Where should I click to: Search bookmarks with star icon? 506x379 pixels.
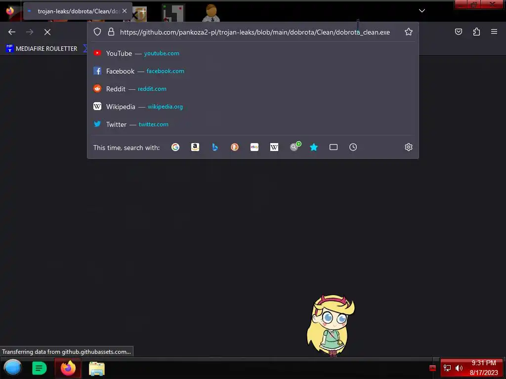[x=314, y=147]
